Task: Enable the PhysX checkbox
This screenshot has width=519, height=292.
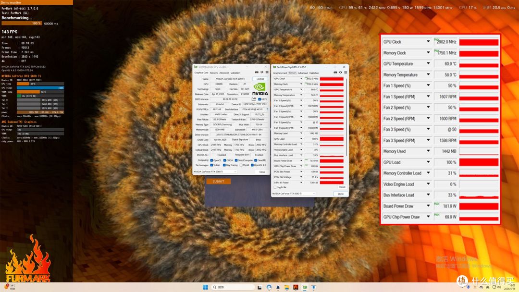Action: point(241,165)
